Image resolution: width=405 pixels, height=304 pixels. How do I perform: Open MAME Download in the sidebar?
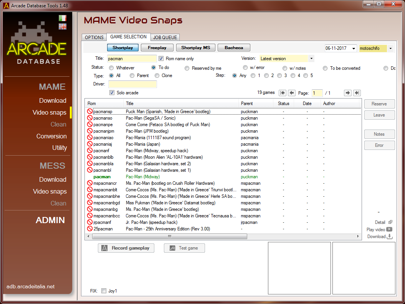tap(53, 100)
